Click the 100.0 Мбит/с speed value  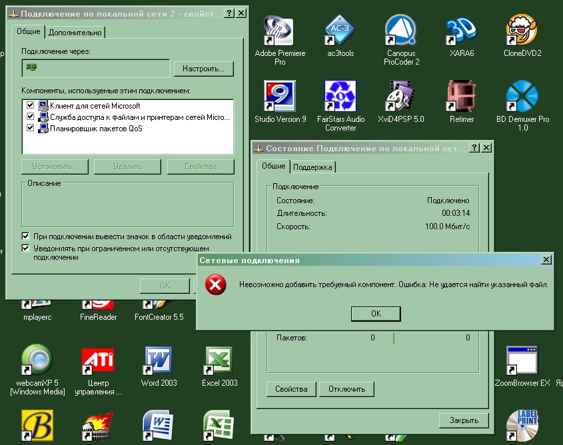pyautogui.click(x=447, y=226)
